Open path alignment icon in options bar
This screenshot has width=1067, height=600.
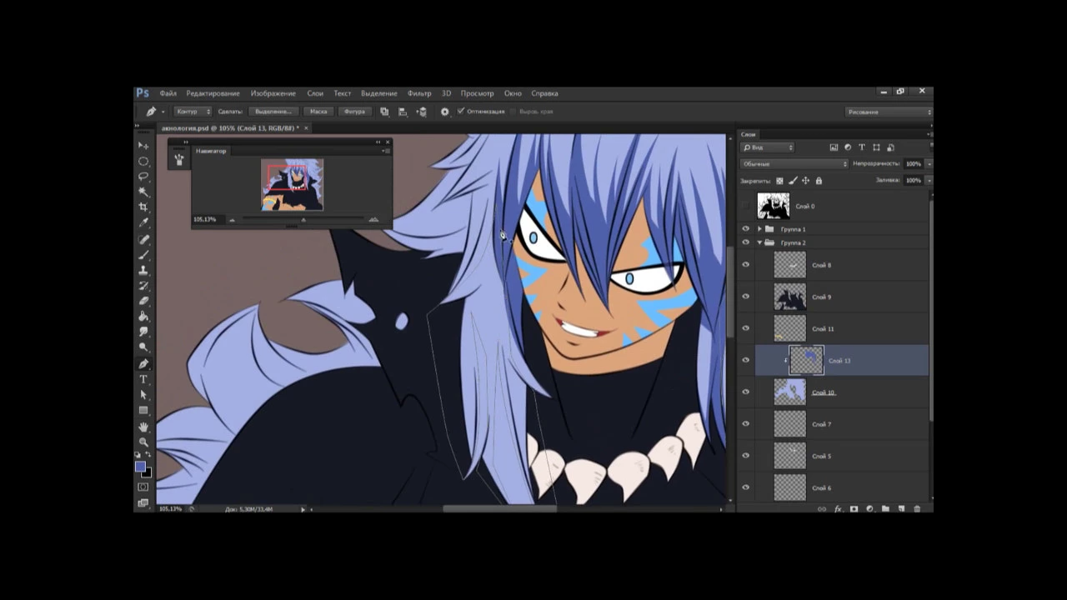tap(403, 112)
